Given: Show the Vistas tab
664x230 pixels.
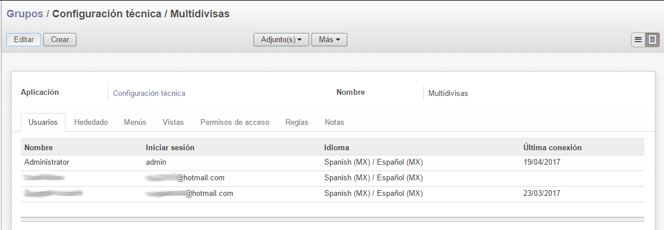Looking at the screenshot, I should 173,122.
